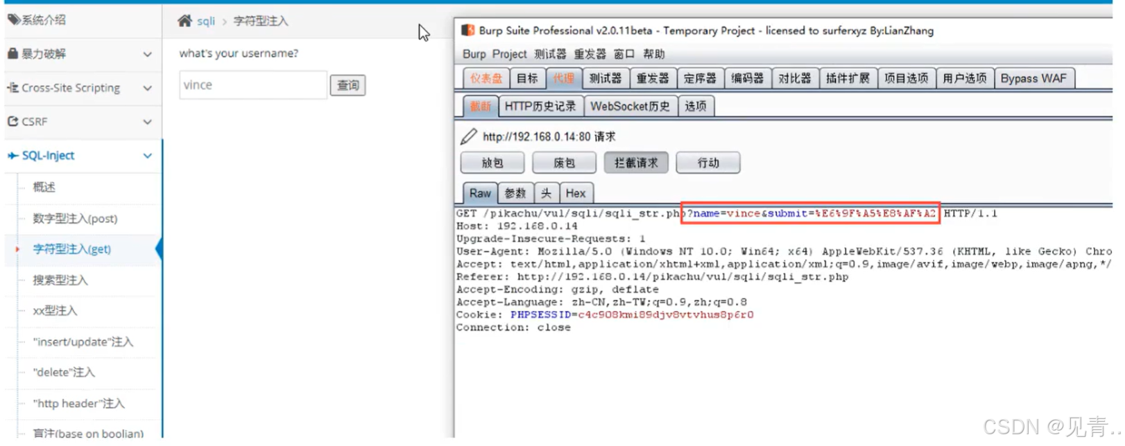The width and height of the screenshot is (1125, 446).
Task: Switch to the Bypass WAF tab
Action: click(1033, 78)
